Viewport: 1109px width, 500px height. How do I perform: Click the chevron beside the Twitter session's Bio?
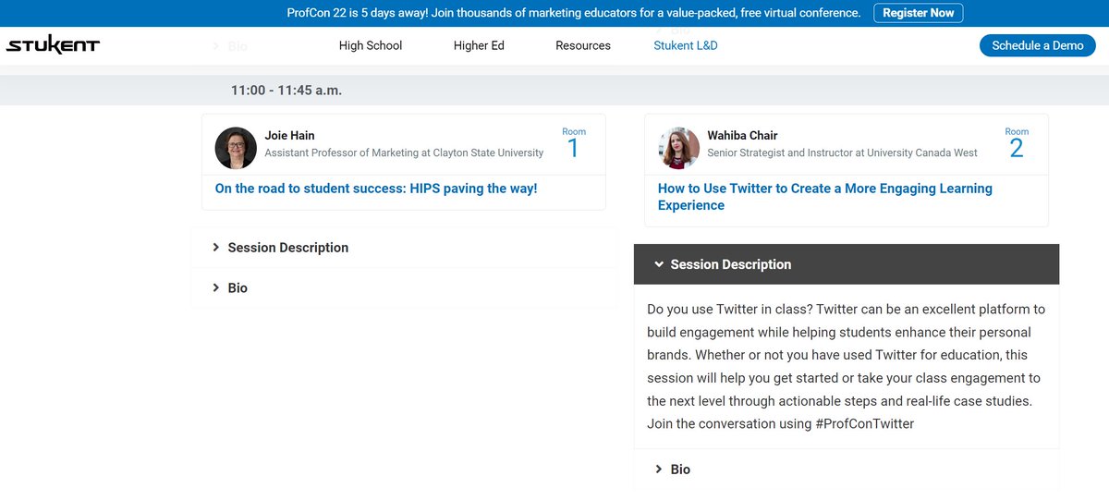click(659, 470)
